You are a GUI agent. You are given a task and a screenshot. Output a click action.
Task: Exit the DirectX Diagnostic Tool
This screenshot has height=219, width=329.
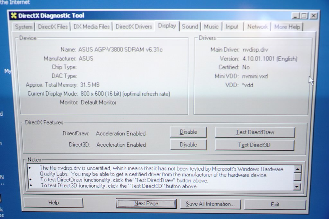tap(275, 205)
